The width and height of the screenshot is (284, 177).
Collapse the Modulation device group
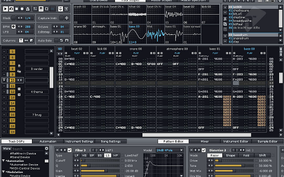(x=3, y=172)
